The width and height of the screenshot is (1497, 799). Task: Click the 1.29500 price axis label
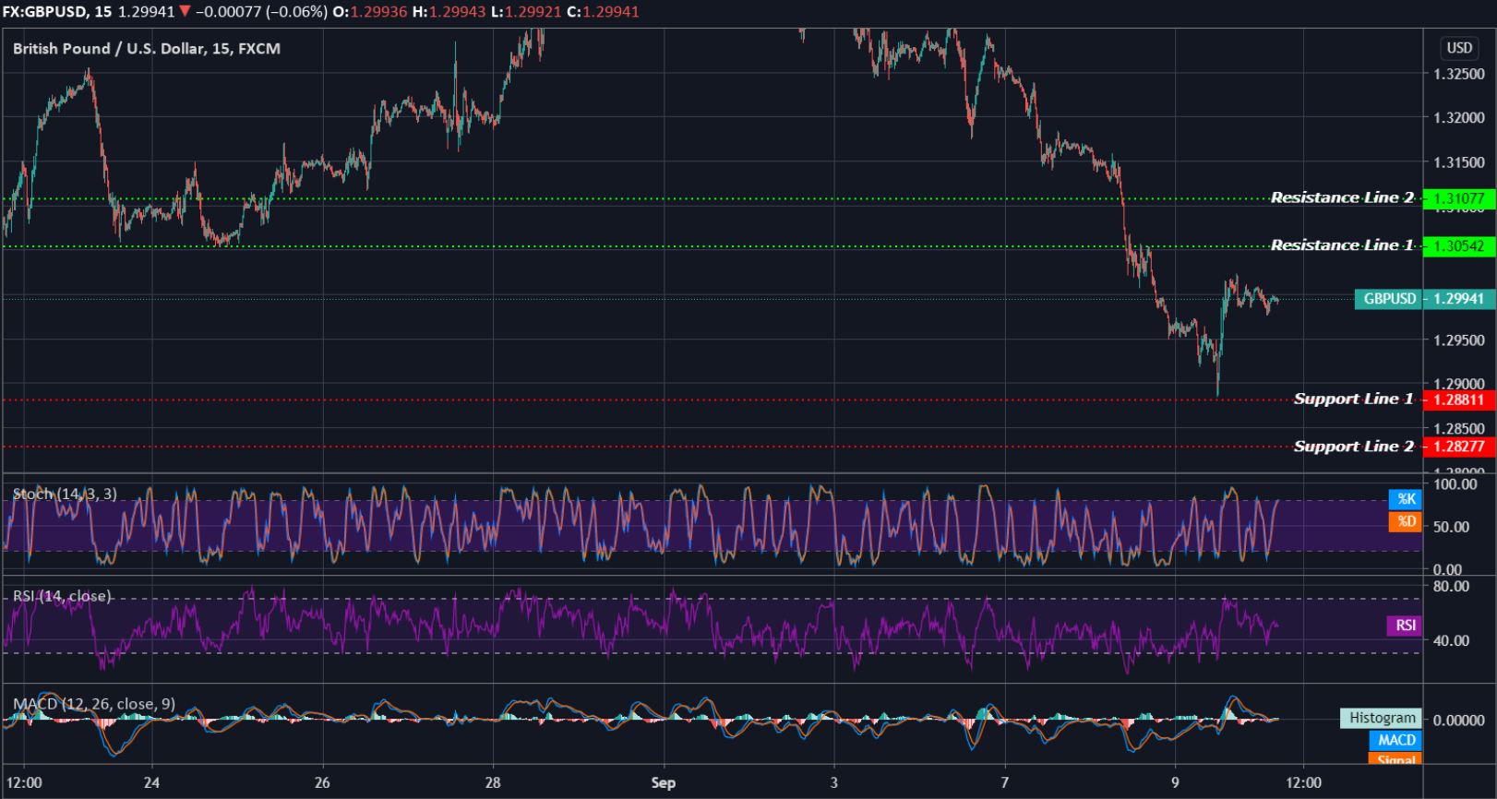tap(1459, 340)
